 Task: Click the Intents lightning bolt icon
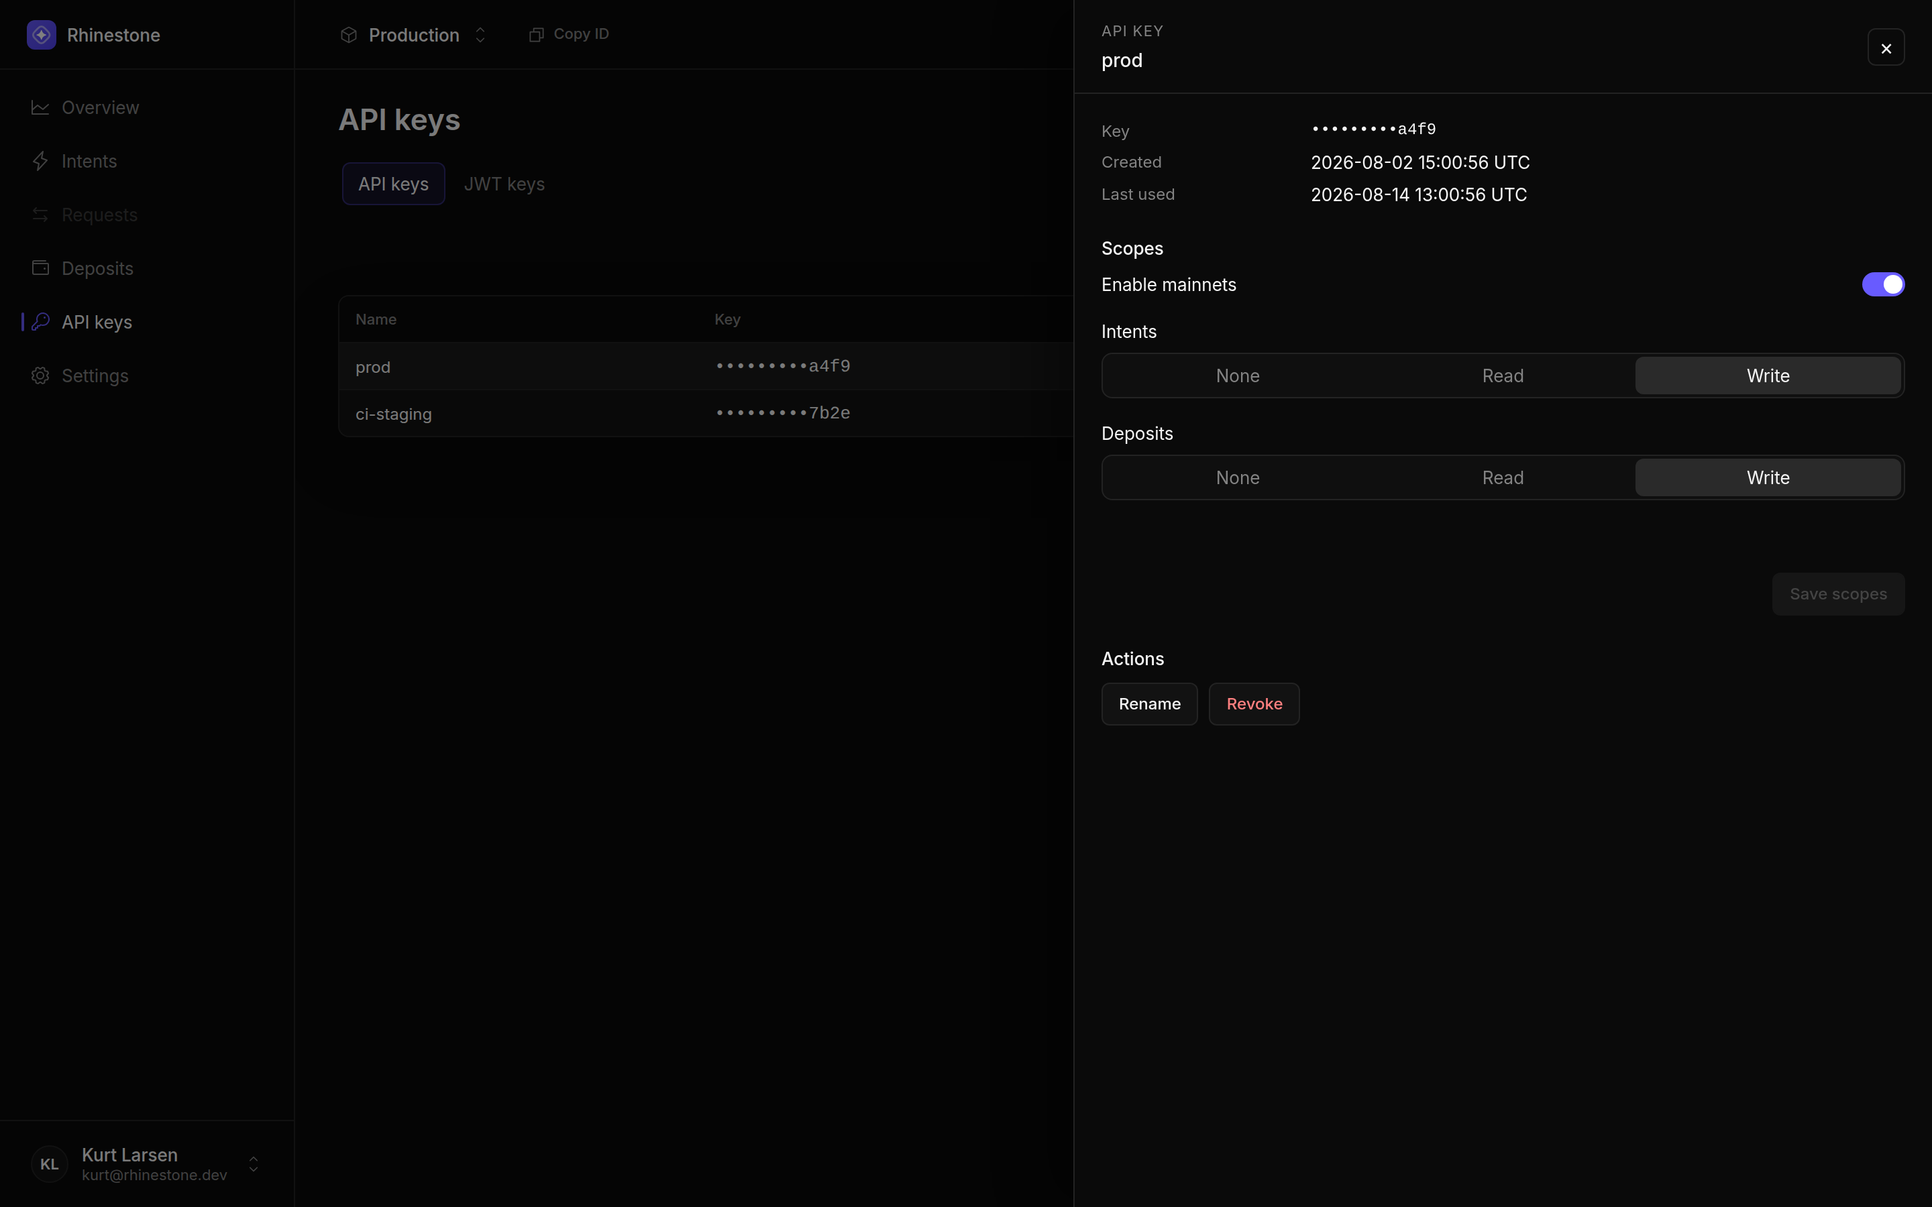(x=40, y=161)
